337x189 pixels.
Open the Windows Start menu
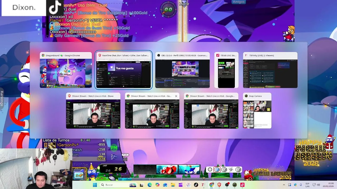click(95, 185)
